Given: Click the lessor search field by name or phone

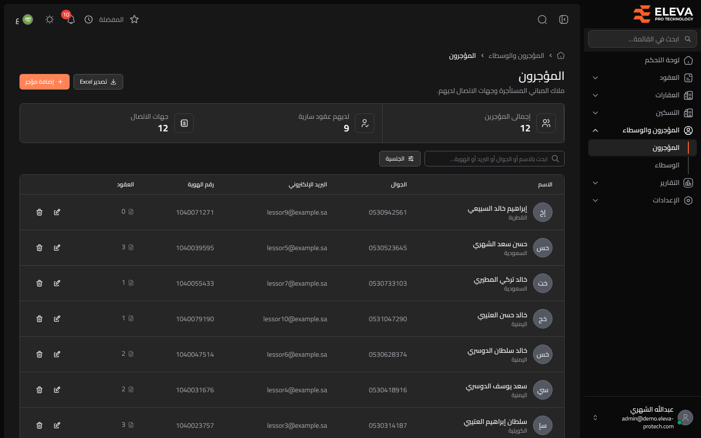Looking at the screenshot, I should [x=495, y=159].
